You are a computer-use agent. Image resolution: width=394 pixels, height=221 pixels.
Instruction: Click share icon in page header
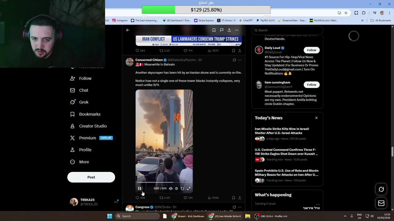point(229,30)
